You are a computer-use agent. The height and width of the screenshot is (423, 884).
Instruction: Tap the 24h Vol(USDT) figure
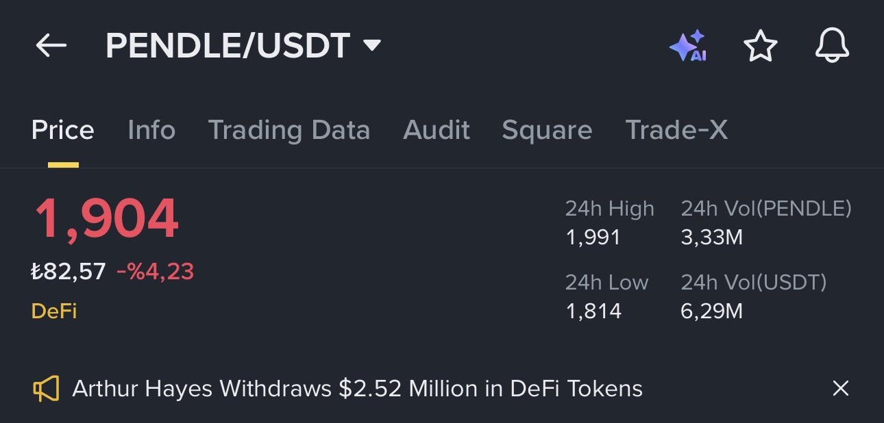coord(711,311)
